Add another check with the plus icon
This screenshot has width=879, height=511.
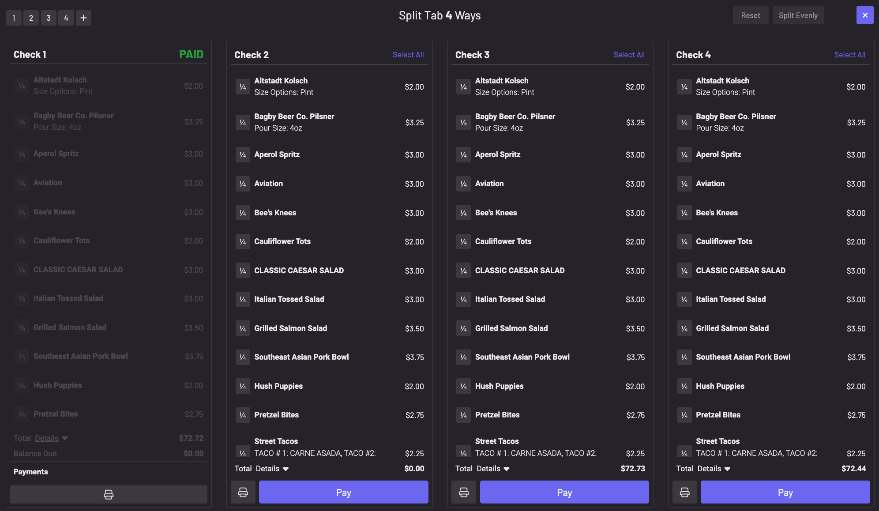pyautogui.click(x=83, y=18)
